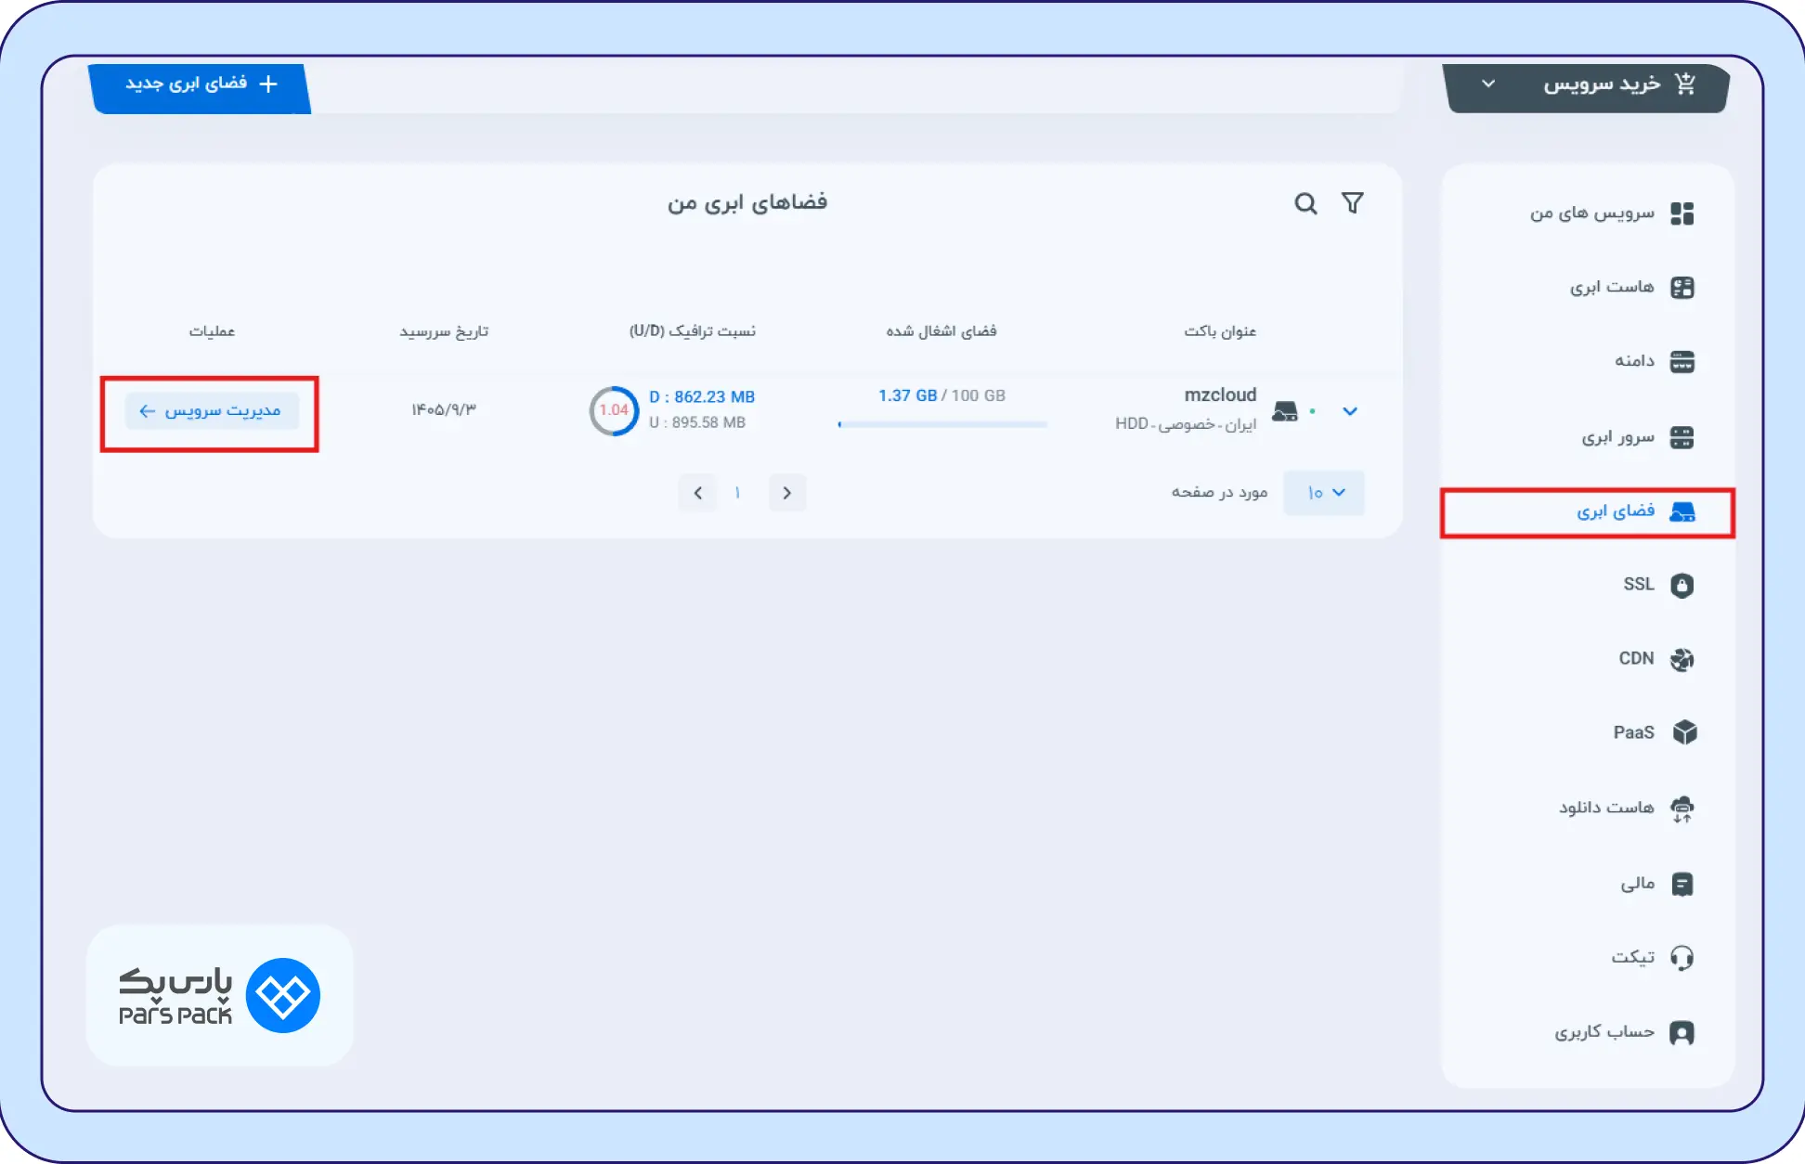
Task: Select هاست دانلود from the sidebar
Action: pos(1683,808)
